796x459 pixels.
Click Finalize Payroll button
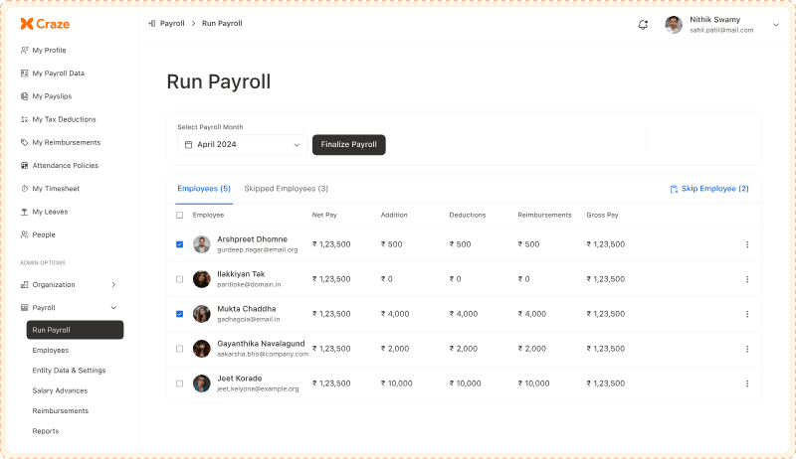coord(349,144)
